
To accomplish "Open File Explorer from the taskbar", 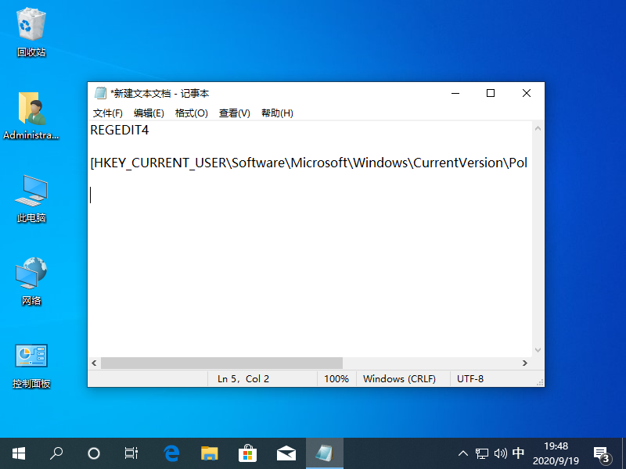I will 209,453.
